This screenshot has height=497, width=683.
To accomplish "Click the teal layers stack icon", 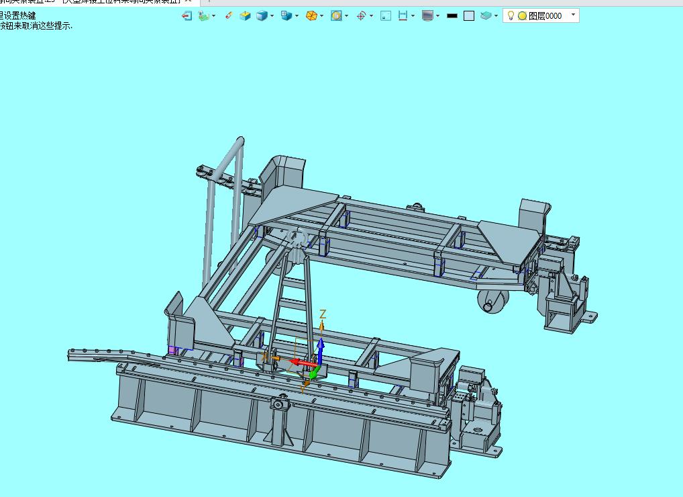I will [486, 16].
